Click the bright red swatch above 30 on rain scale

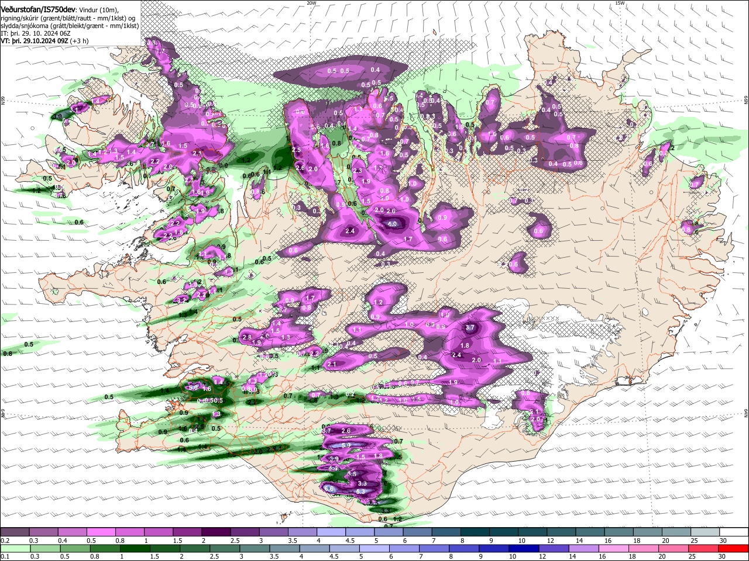coord(734,548)
